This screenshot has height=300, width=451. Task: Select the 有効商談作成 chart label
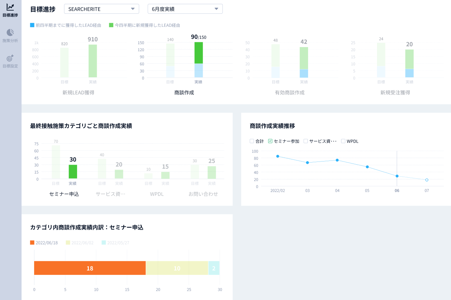(x=290, y=92)
